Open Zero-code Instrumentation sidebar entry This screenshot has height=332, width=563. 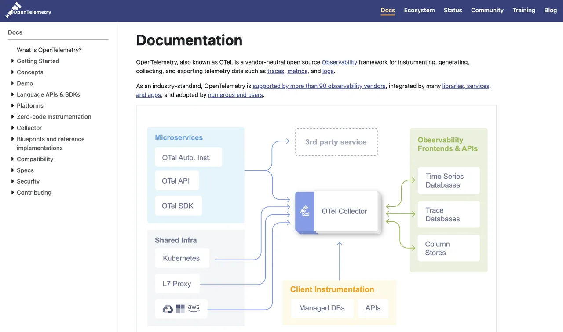click(x=54, y=116)
